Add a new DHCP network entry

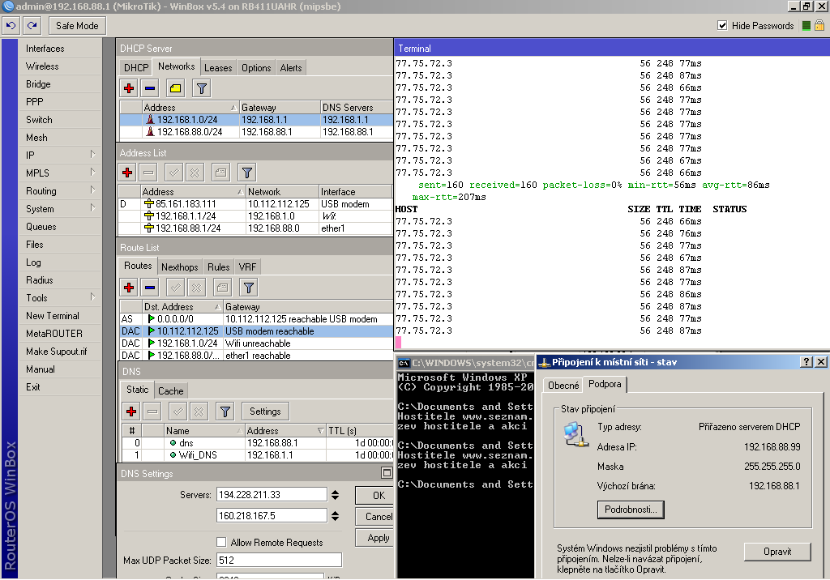[129, 88]
